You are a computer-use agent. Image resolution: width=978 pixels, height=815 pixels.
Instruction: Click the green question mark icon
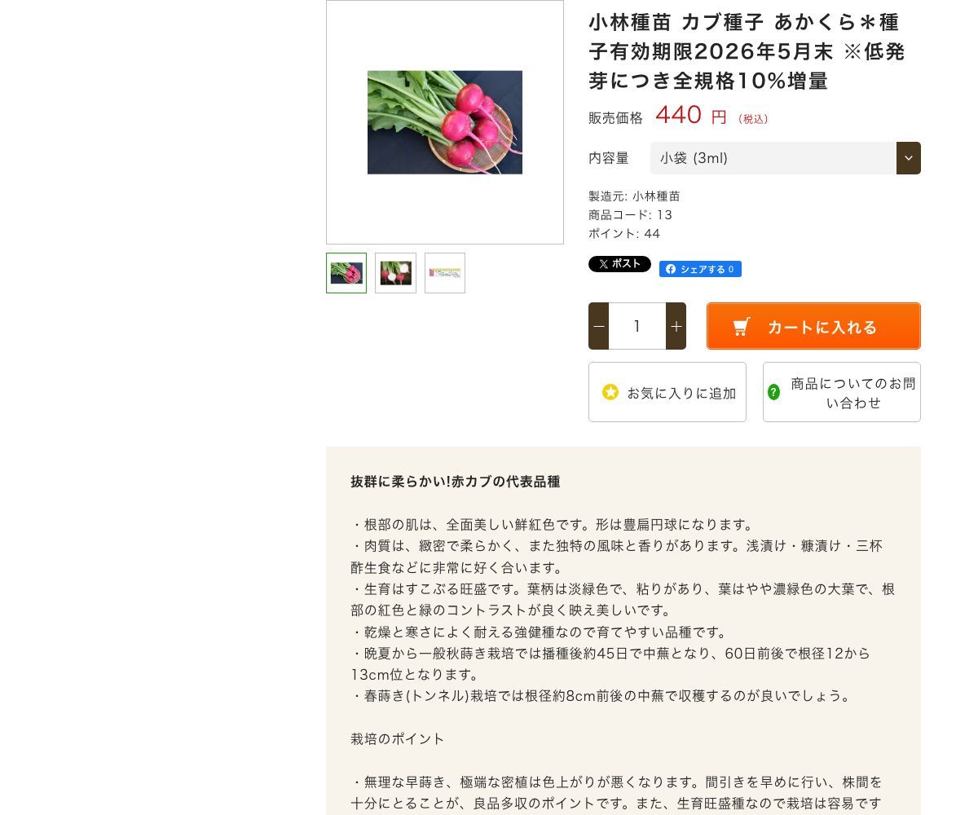pos(773,392)
